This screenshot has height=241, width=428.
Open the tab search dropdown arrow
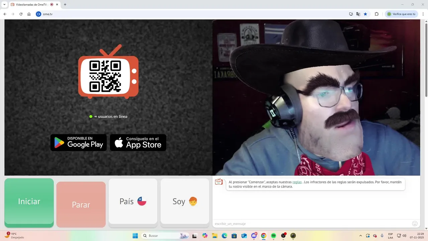click(x=4, y=4)
